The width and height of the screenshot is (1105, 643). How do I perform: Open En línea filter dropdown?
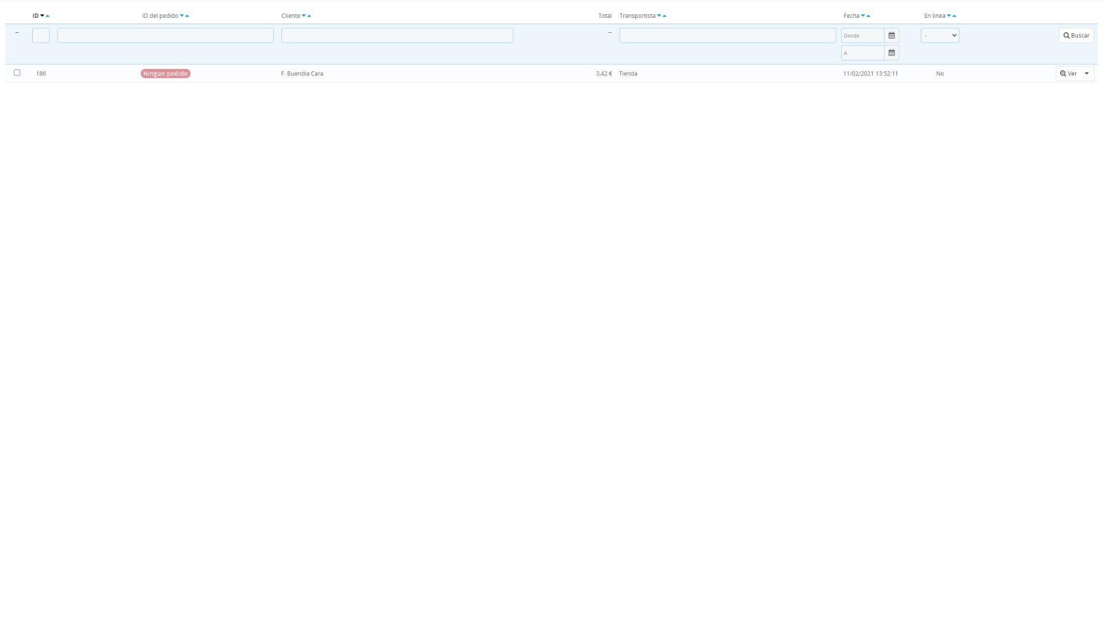pyautogui.click(x=940, y=36)
